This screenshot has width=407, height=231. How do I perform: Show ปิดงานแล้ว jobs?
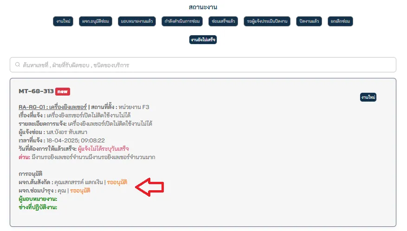click(x=309, y=21)
